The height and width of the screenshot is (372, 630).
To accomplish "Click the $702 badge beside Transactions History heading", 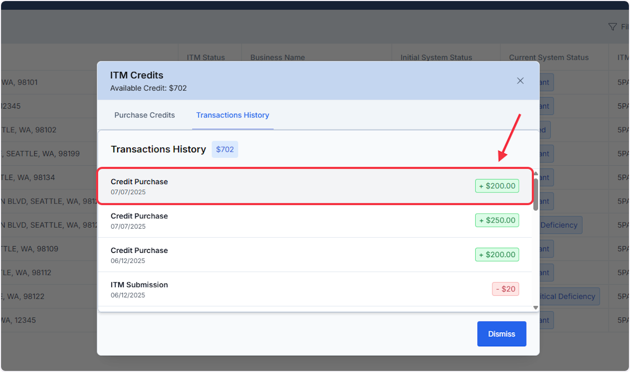I will (x=225, y=150).
